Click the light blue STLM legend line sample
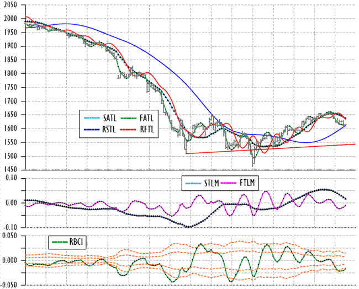Image resolution: width=359 pixels, height=289 pixels. pos(193,183)
